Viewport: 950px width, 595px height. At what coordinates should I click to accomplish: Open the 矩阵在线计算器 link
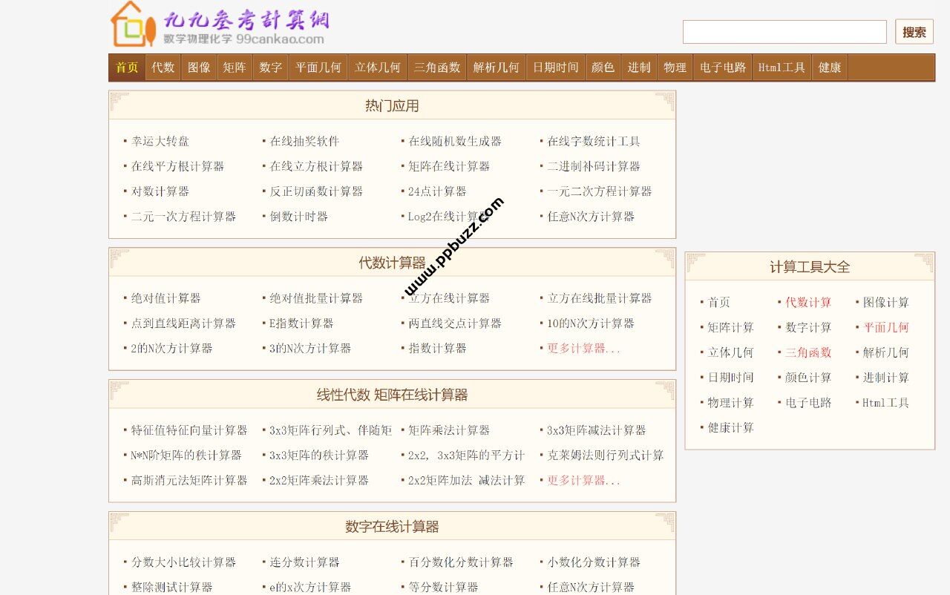coord(449,166)
